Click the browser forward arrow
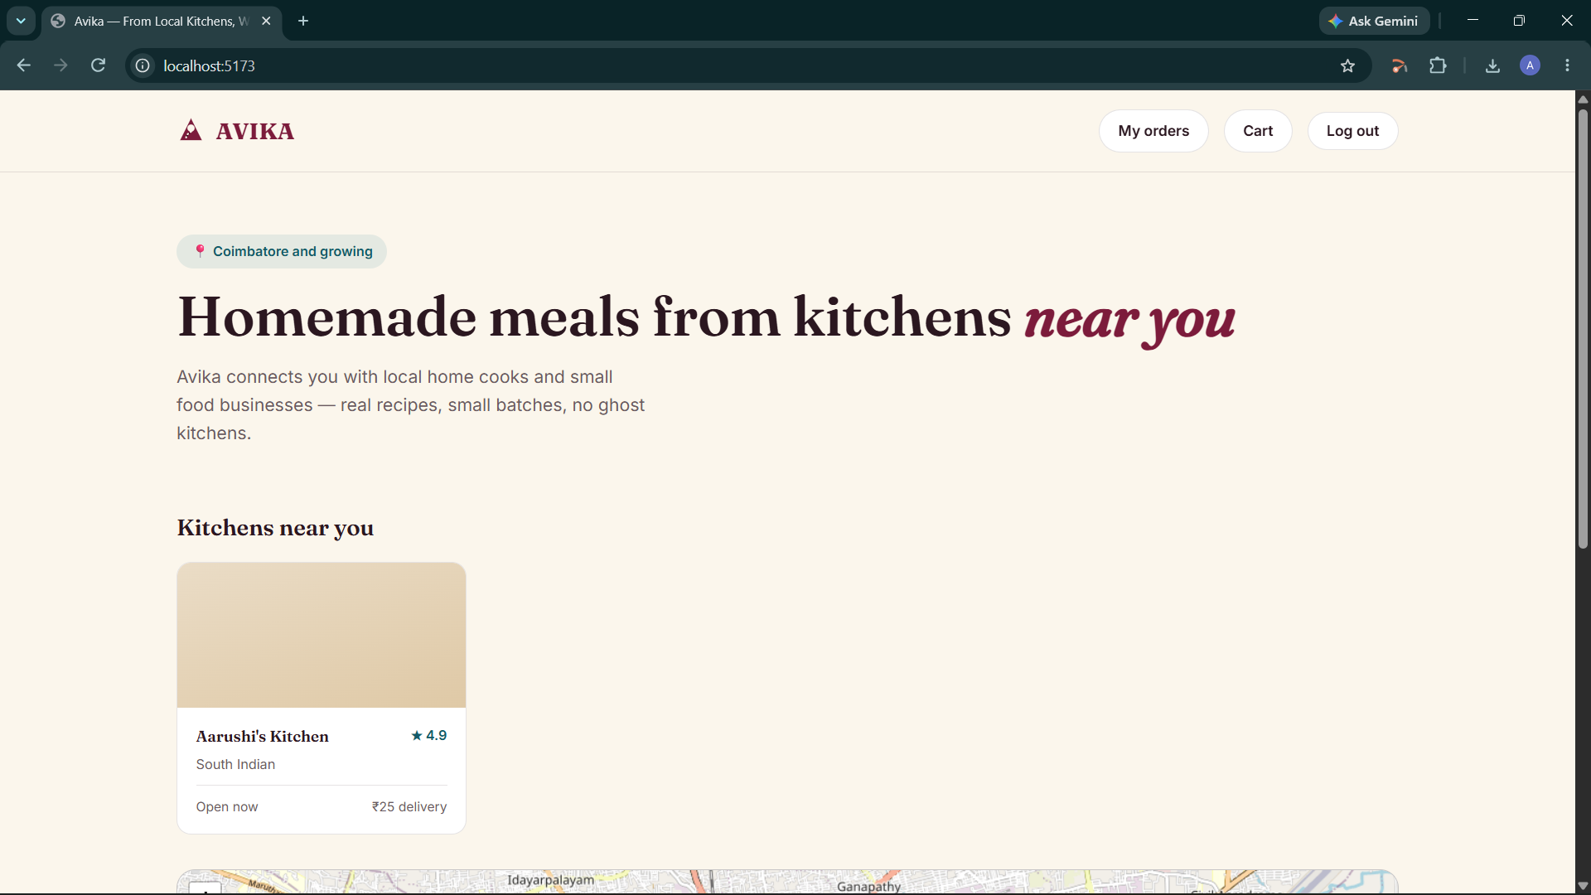Image resolution: width=1591 pixels, height=895 pixels. click(x=60, y=65)
